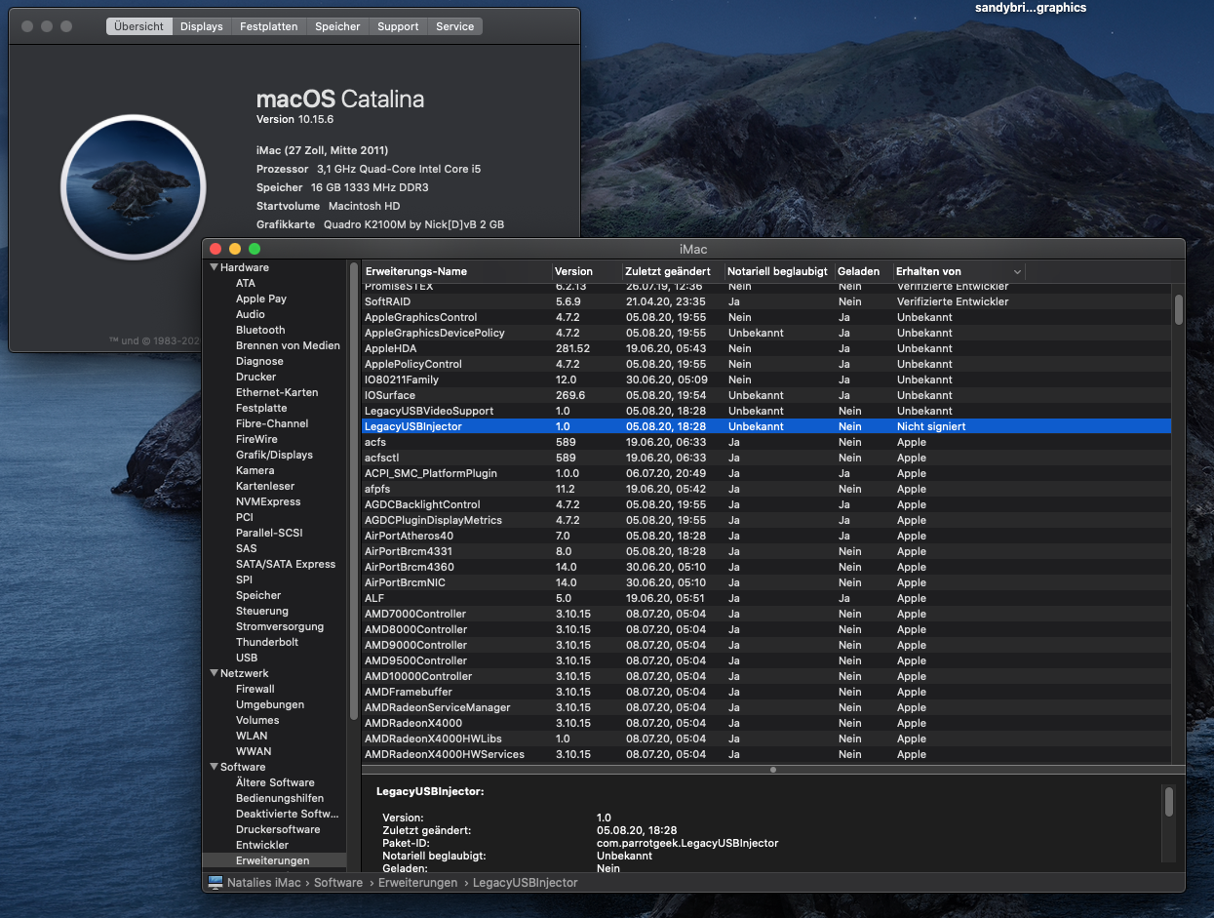Select Grafik/Displays in sidebar
The width and height of the screenshot is (1214, 918).
pyautogui.click(x=274, y=455)
